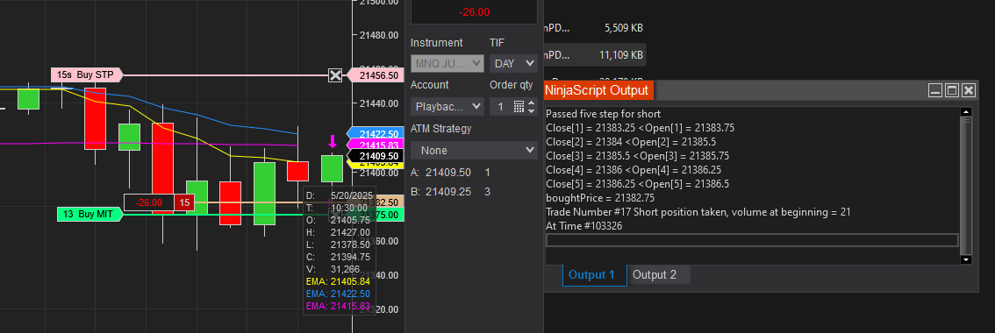Click the red position quantity 15 box
The image size is (995, 333).
tap(184, 202)
